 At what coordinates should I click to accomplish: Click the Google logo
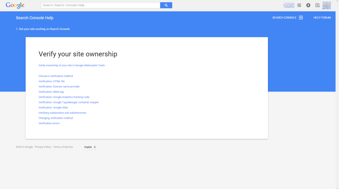point(15,5)
